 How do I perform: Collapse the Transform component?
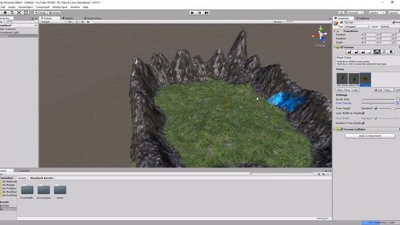[x=335, y=31]
